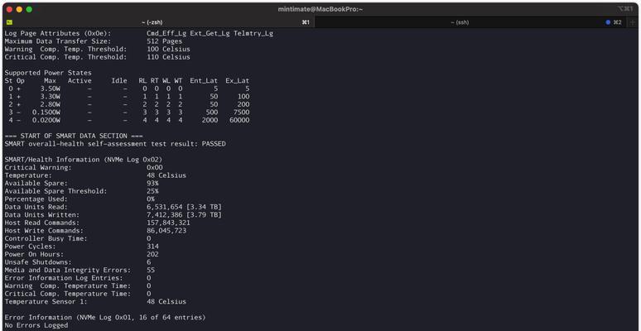Screen dimensions: 641x331
Task: Click 'Available Spare Threshold:' 25% value
Action: click(152, 191)
